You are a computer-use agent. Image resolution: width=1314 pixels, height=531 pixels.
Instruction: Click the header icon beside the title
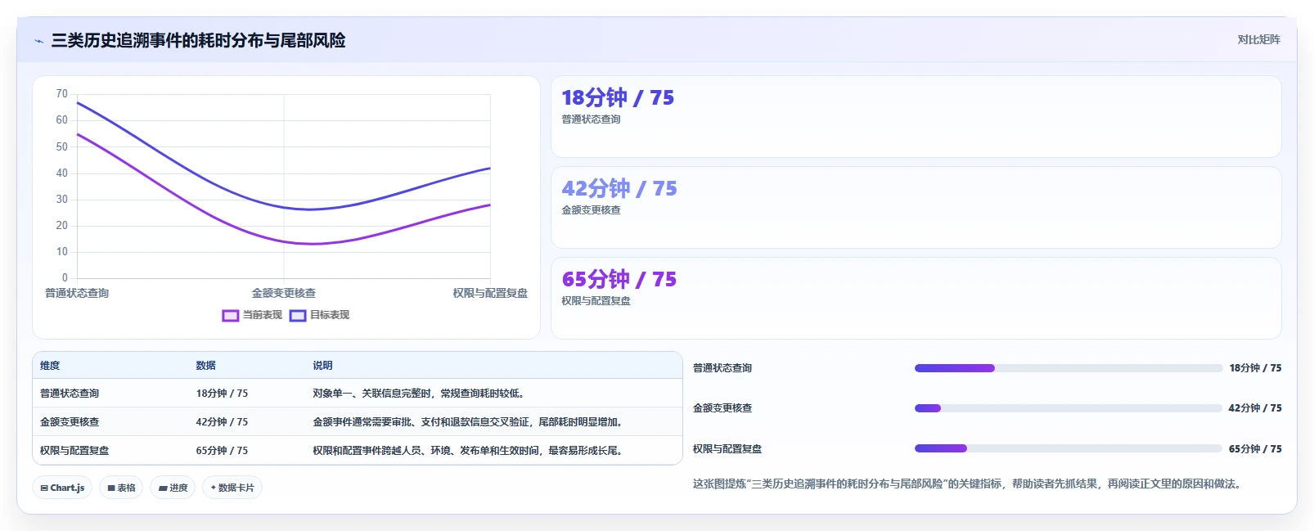[x=38, y=41]
